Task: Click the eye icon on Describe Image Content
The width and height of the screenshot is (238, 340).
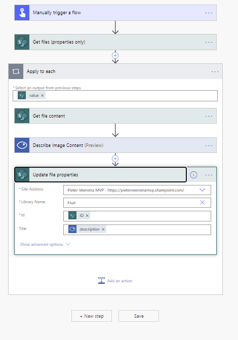Action: pos(22,145)
